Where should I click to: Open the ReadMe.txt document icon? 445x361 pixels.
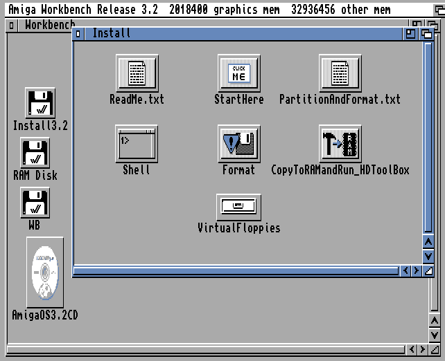point(137,73)
